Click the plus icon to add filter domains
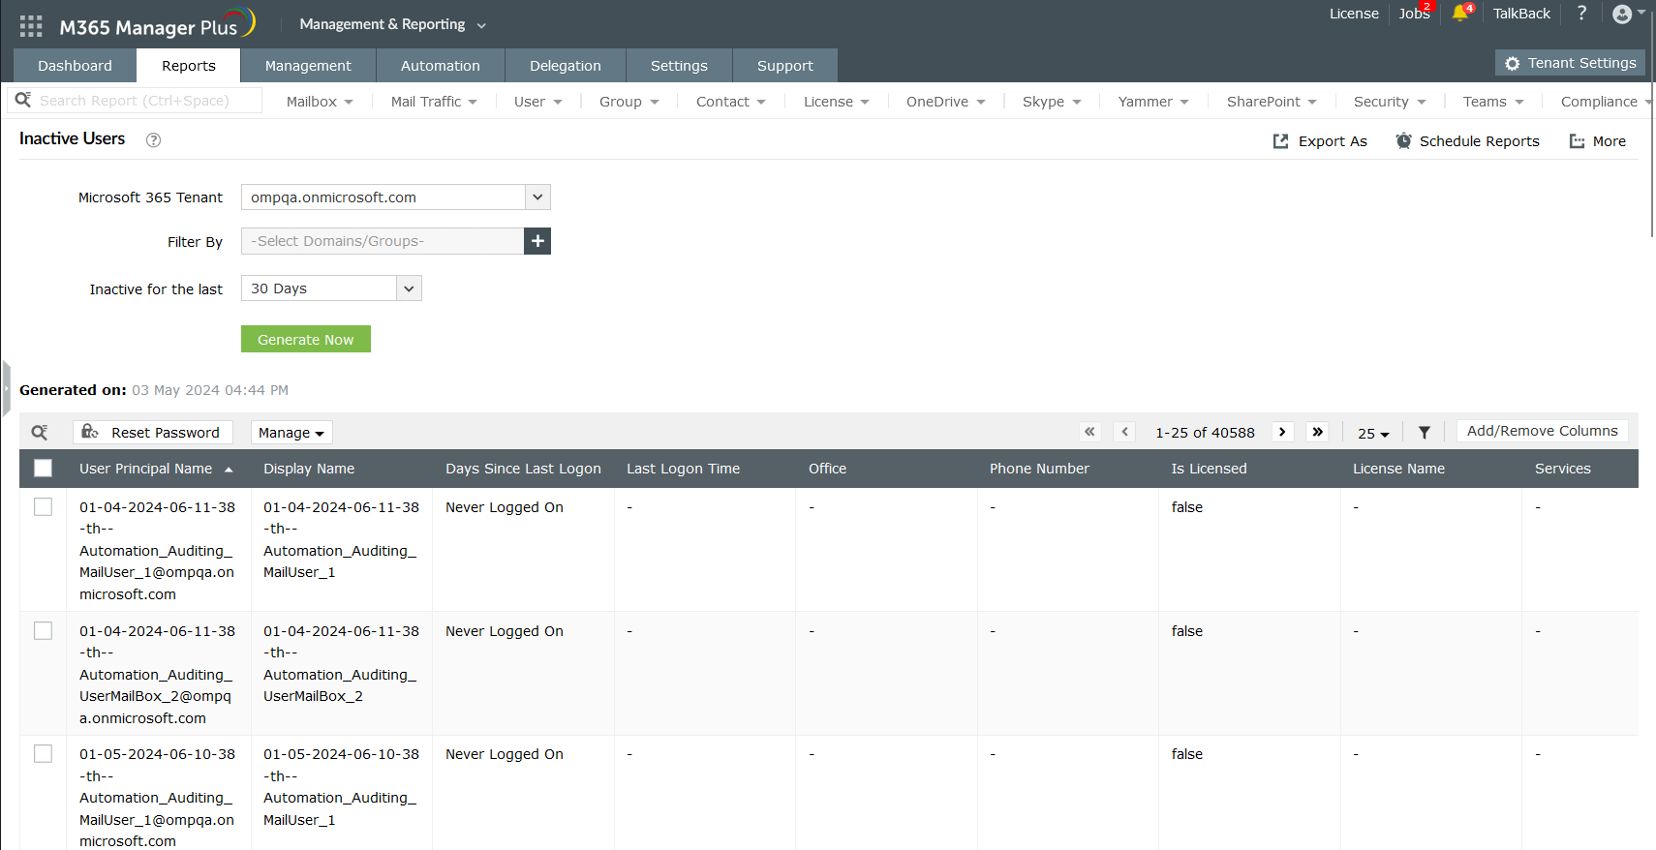The height and width of the screenshot is (850, 1656). 537,241
